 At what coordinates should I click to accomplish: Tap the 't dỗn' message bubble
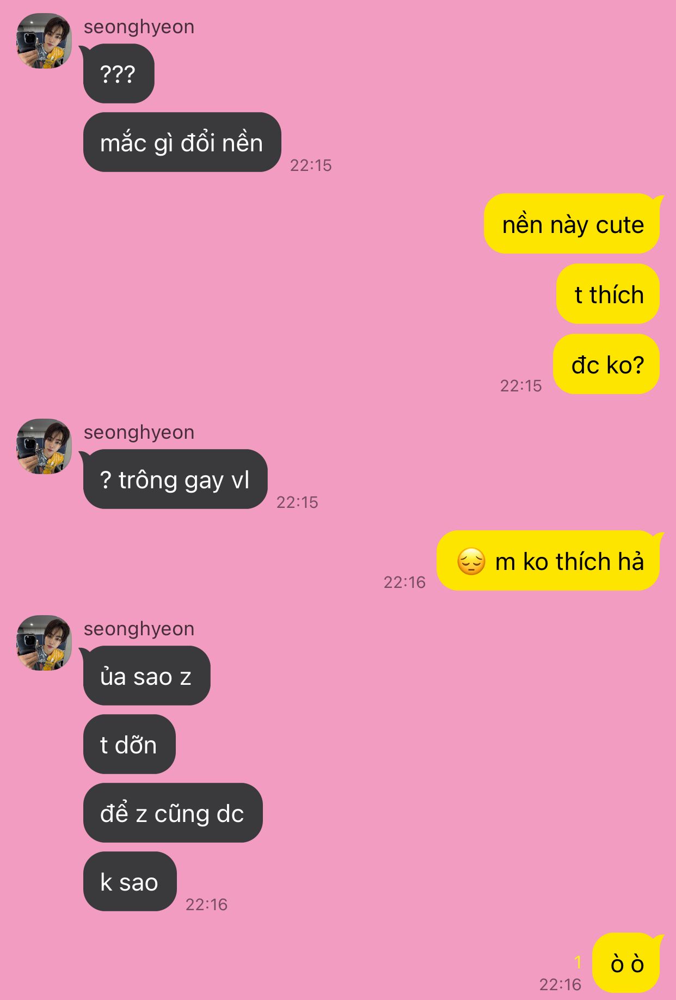pyautogui.click(x=129, y=744)
